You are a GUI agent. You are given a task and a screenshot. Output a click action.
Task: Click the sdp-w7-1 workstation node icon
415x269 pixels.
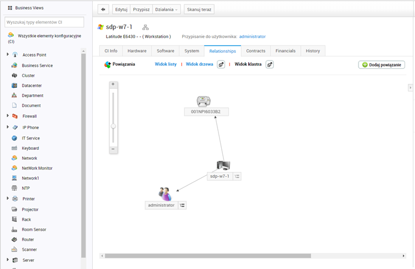(223, 165)
